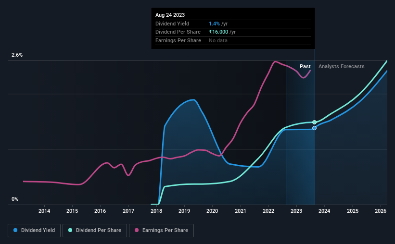The height and width of the screenshot is (244, 395).
Task: Select the 2014 label on the x-axis
Action: click(44, 211)
